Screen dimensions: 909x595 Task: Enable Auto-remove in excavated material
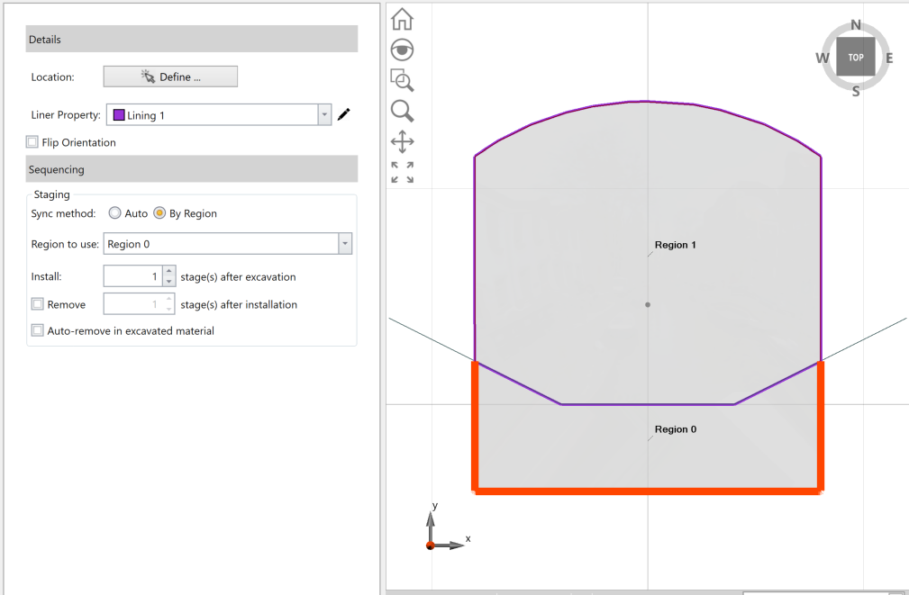38,330
